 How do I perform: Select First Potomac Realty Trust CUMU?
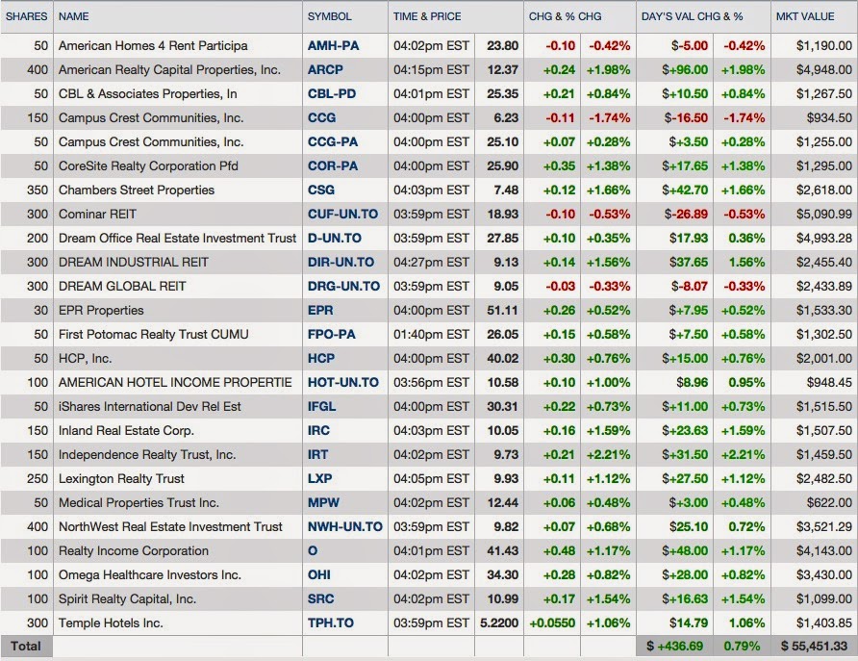point(154,335)
